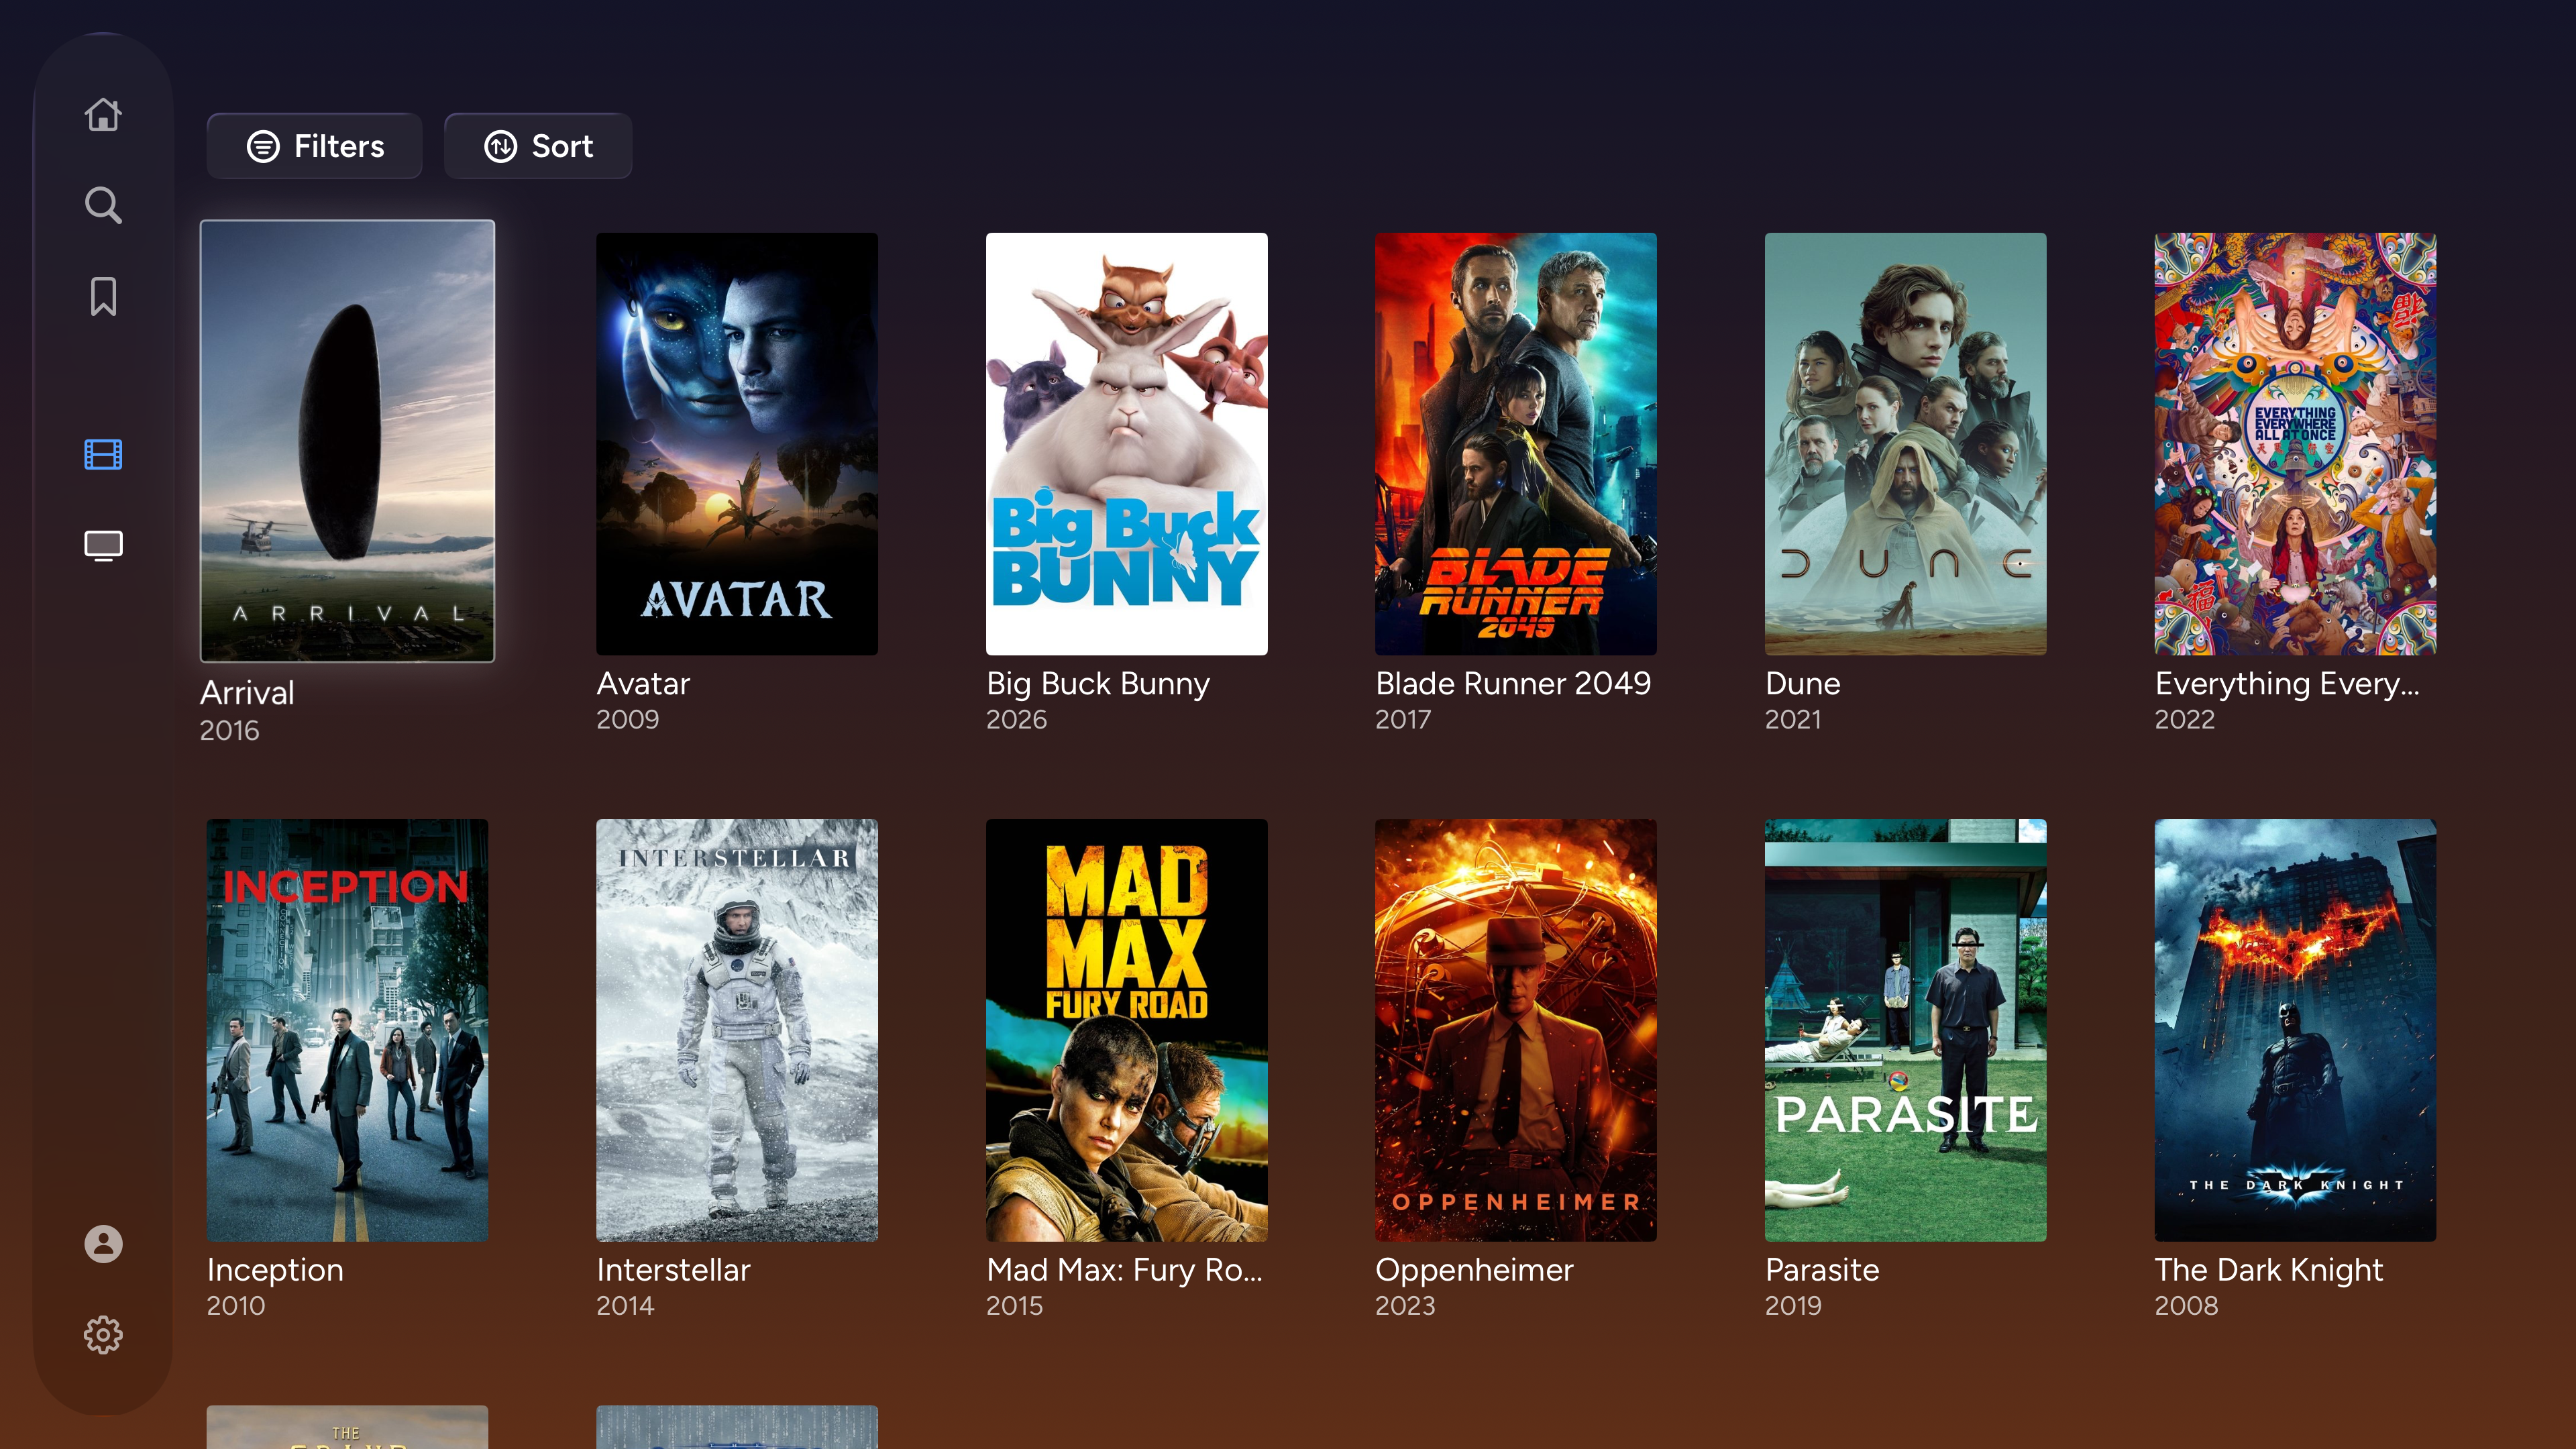Go to the Home screen icon
The image size is (2576, 1449).
(103, 114)
